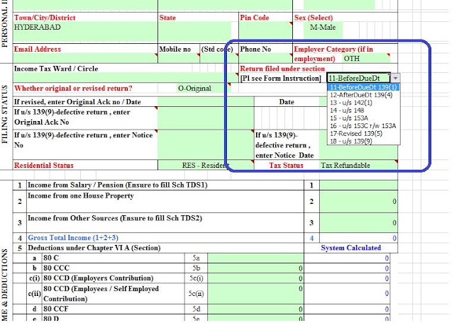Image resolution: width=454 pixels, height=325 pixels.
Task: Click the Return filed under section label
Action: click(282, 69)
